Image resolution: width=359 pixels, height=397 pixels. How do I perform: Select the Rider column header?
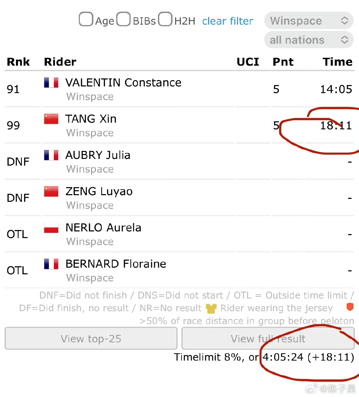(60, 62)
